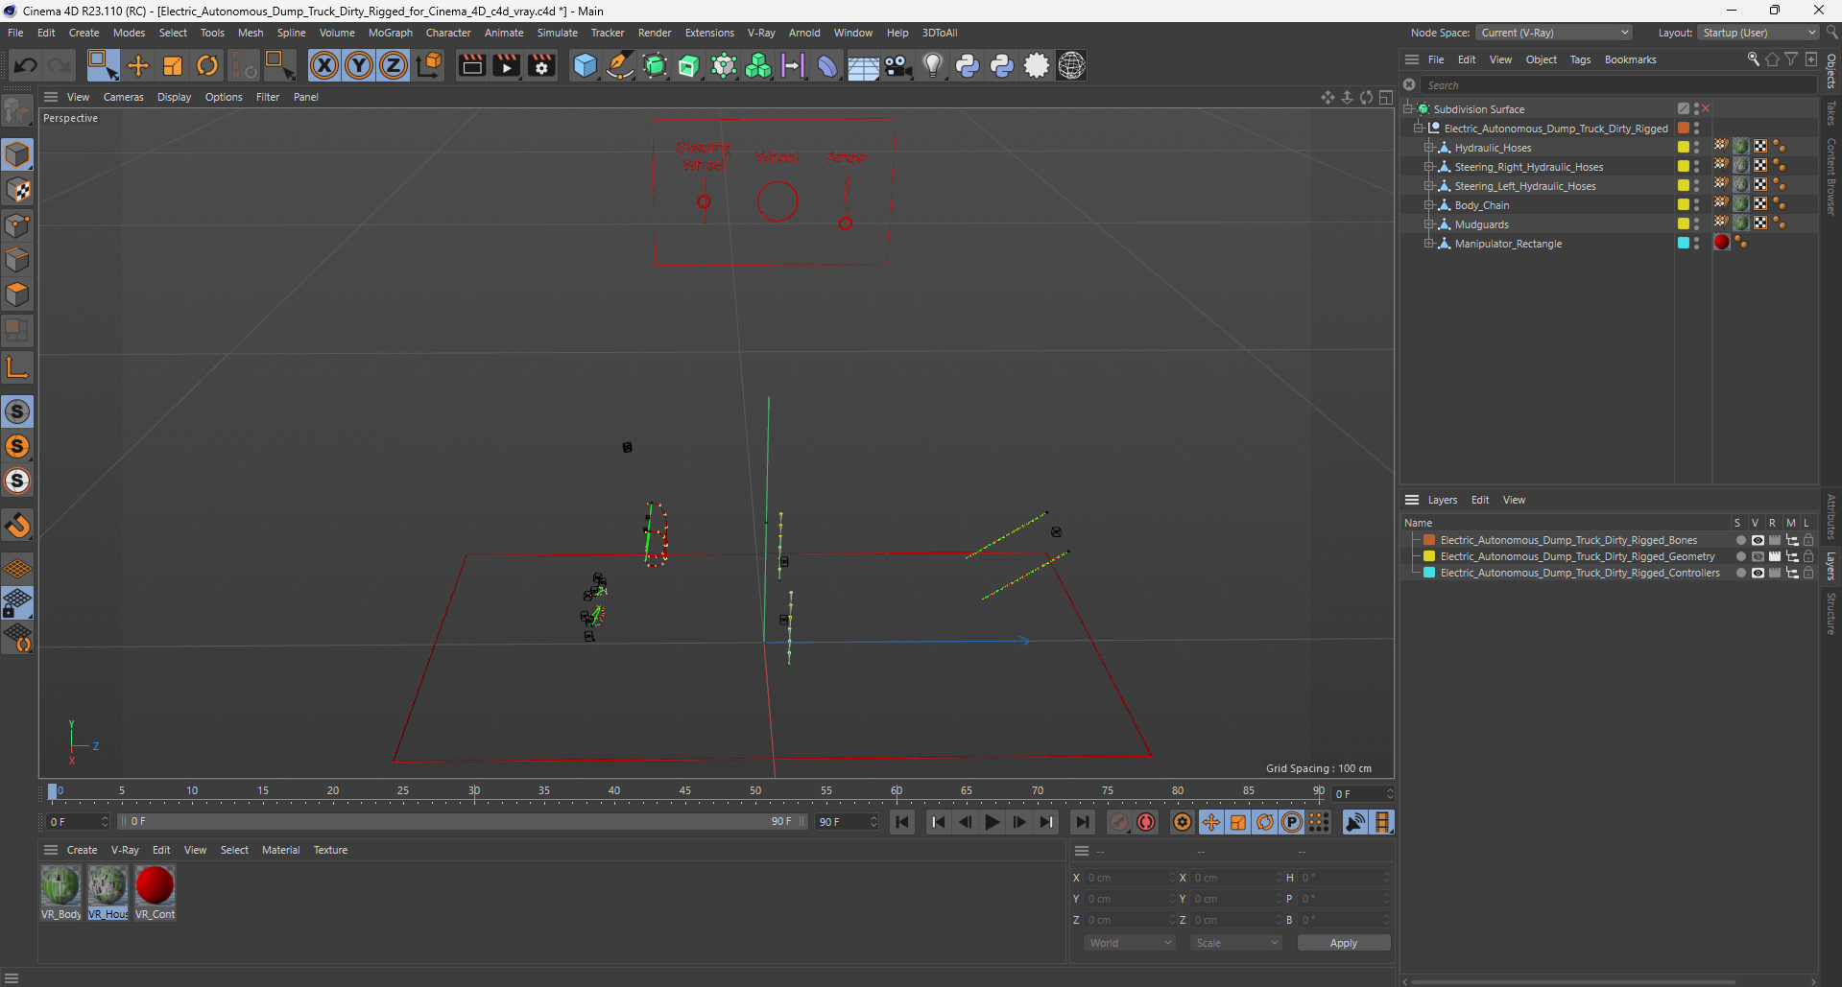Toggle X axis lock
Image resolution: width=1842 pixels, height=987 pixels.
[324, 65]
